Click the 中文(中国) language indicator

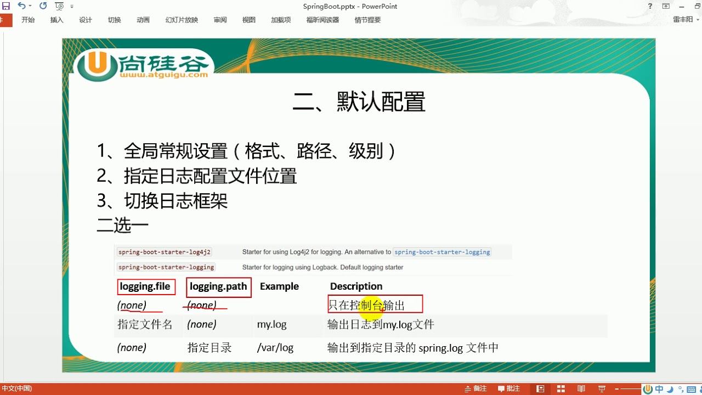(x=17, y=388)
